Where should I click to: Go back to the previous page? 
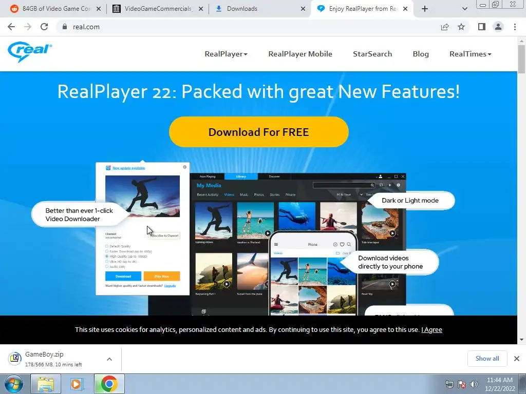tap(11, 27)
